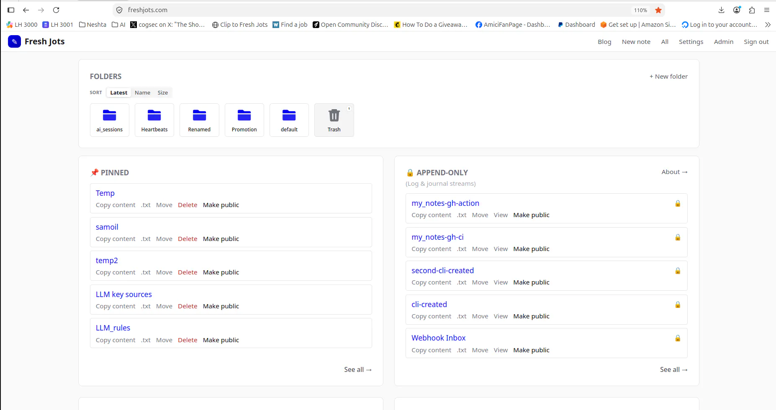Screen dimensions: 776x410
Task: Download .txt of my_notes-gh-ci
Action: tap(462, 249)
